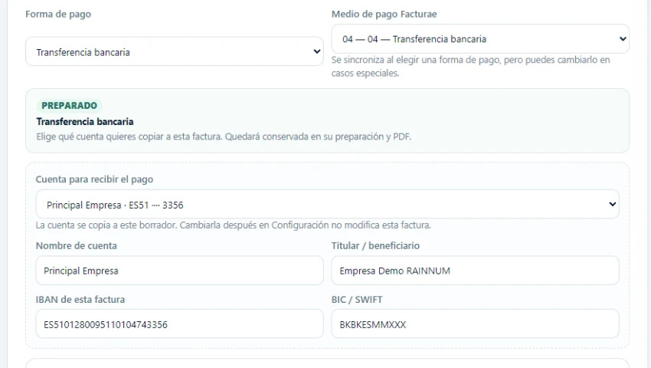Click the 'Titular / beneficiario' label

point(375,246)
